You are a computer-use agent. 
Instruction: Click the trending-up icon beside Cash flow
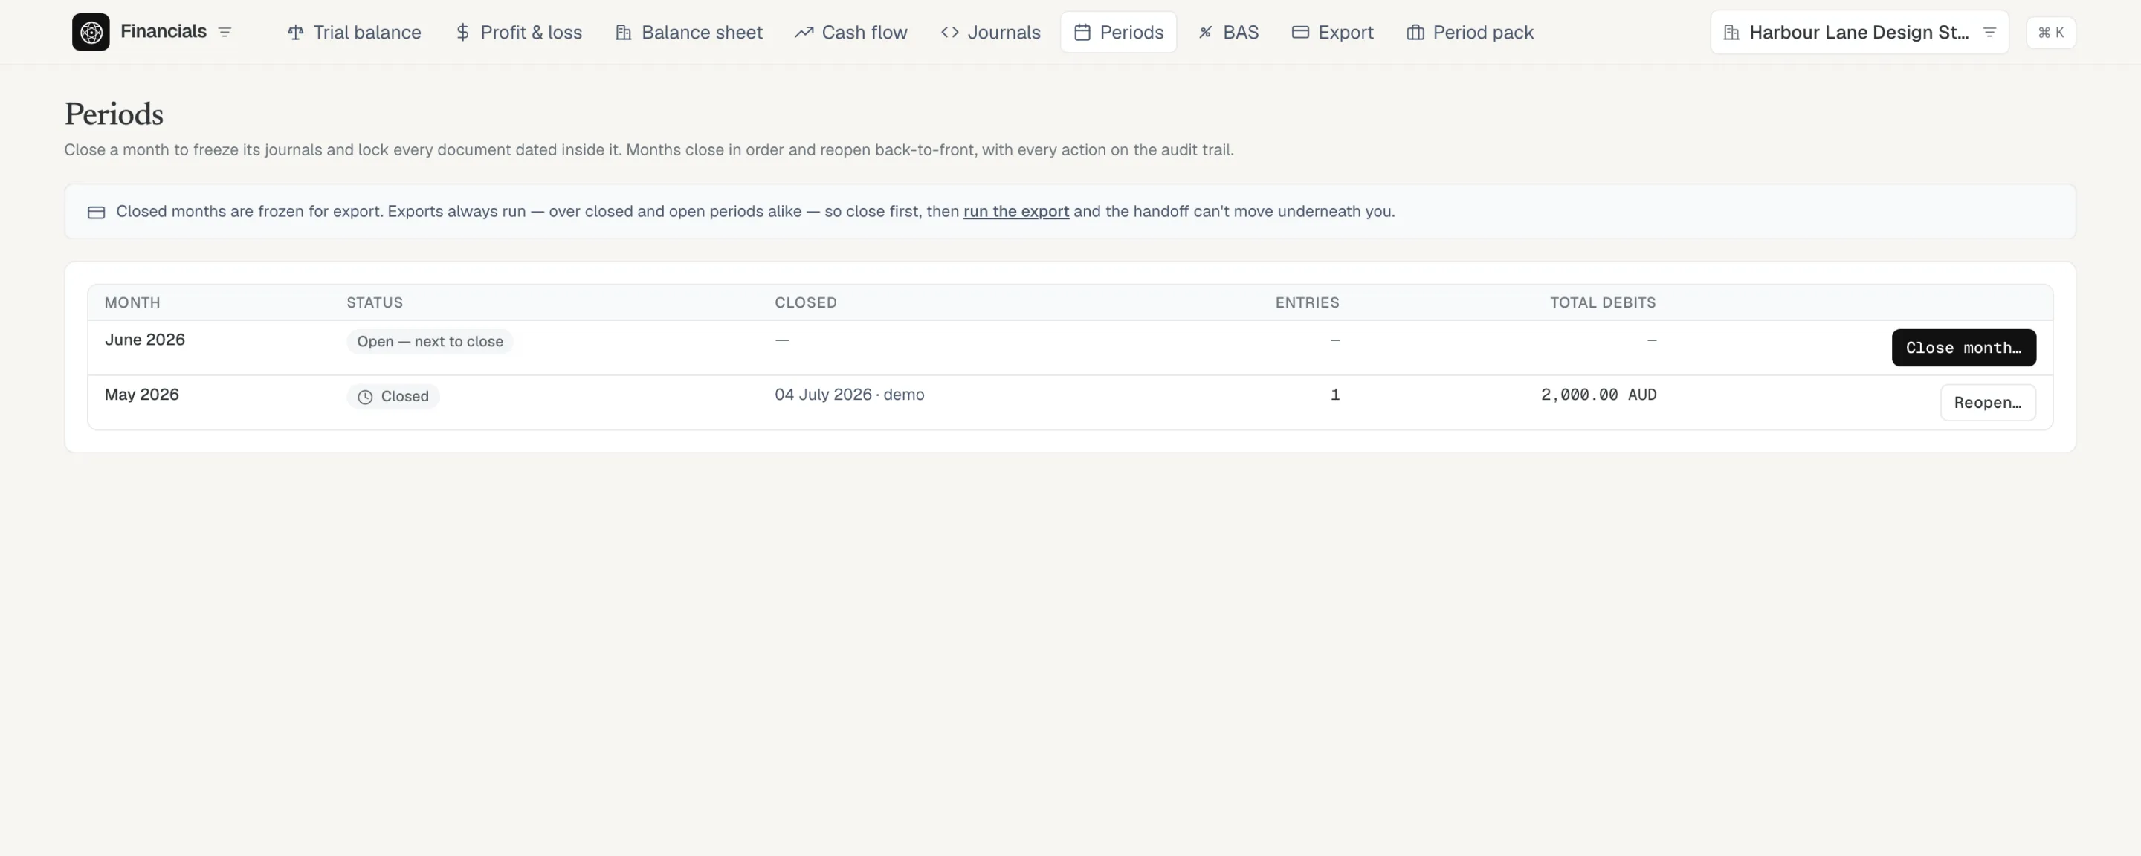pos(804,33)
